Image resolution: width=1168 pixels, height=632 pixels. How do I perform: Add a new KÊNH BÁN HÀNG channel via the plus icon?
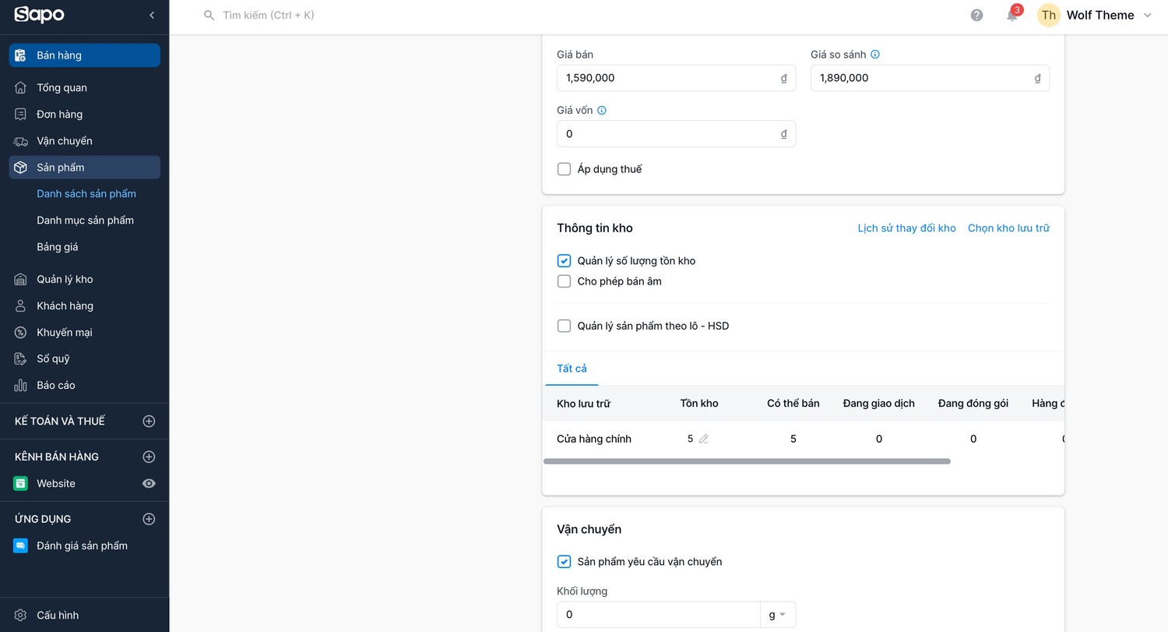tap(149, 457)
